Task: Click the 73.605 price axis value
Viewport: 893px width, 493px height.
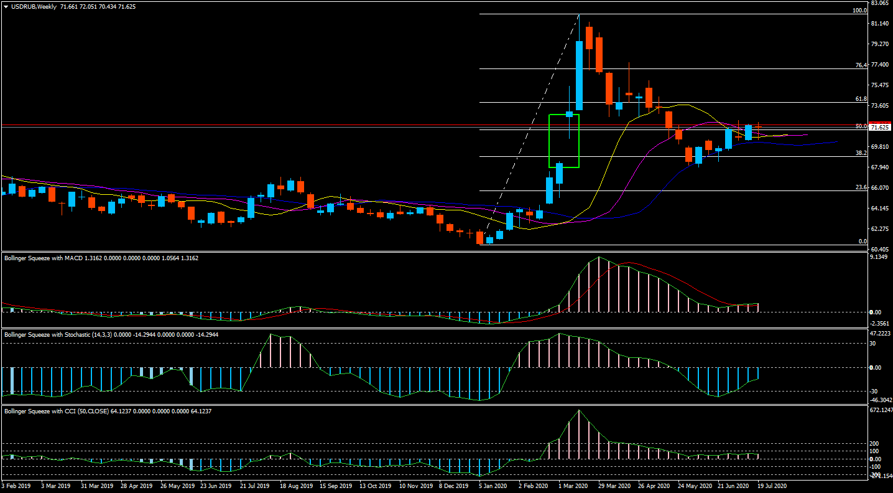Action: coord(879,105)
